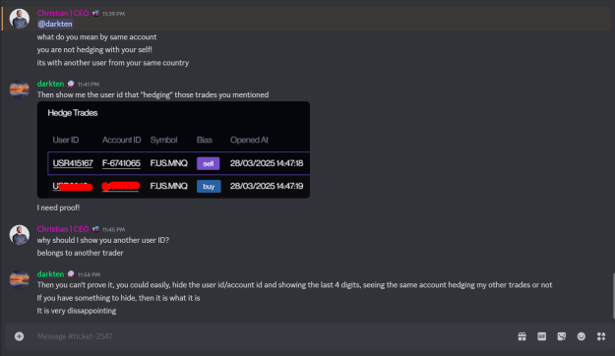Open the apps launcher icon
The width and height of the screenshot is (615, 356).
point(601,336)
